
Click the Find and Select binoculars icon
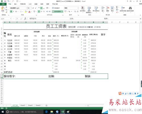(130, 8)
